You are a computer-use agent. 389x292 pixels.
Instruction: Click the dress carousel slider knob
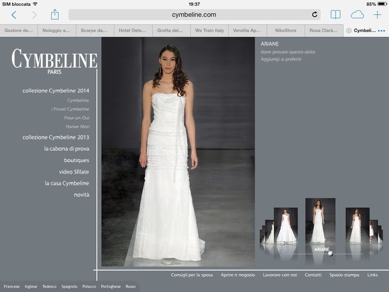[x=330, y=254]
